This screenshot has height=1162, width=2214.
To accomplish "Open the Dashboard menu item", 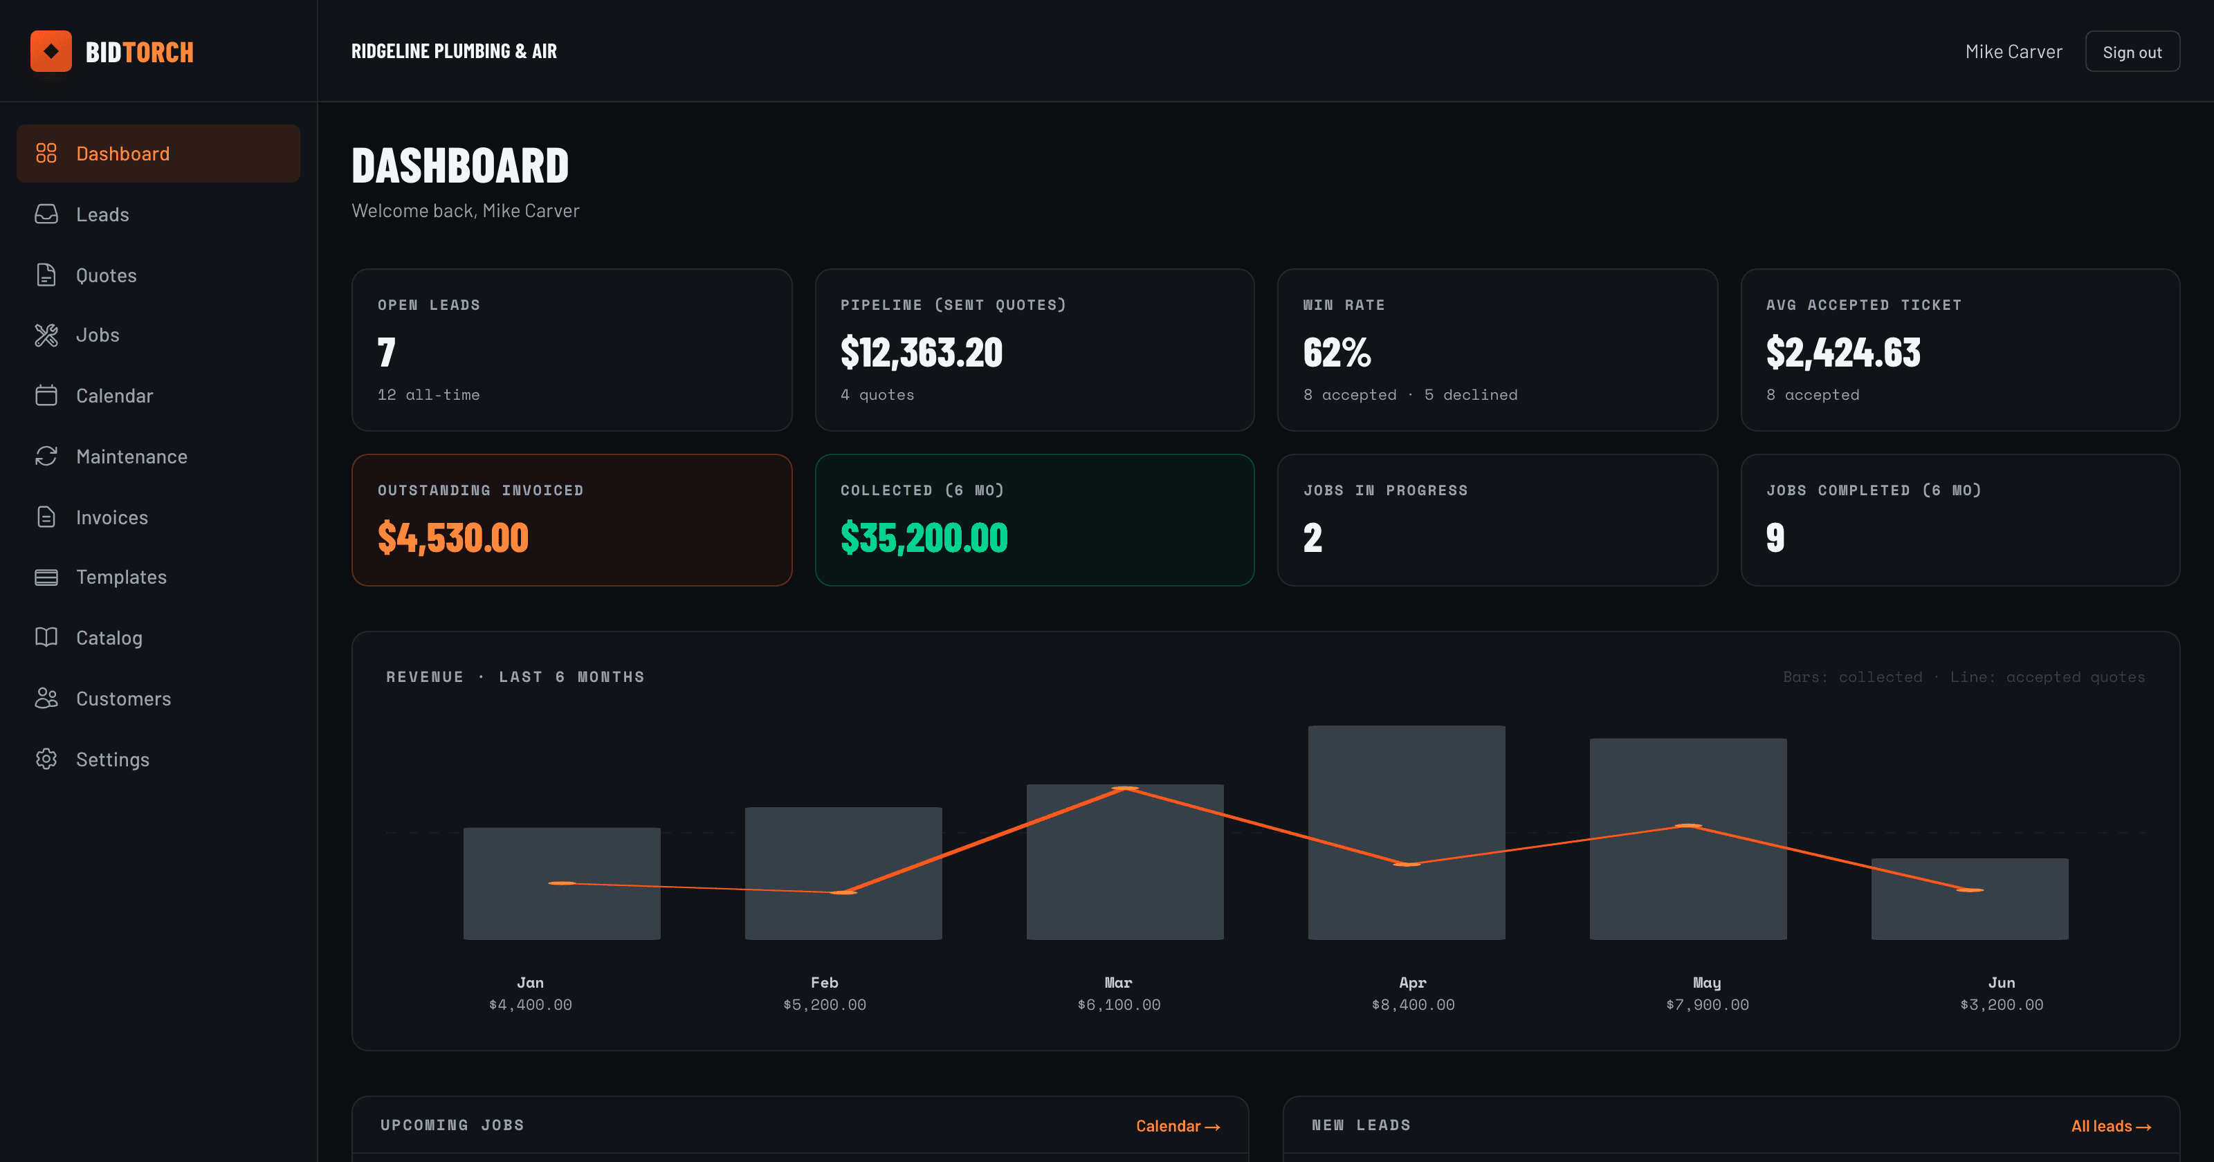I will coord(158,153).
